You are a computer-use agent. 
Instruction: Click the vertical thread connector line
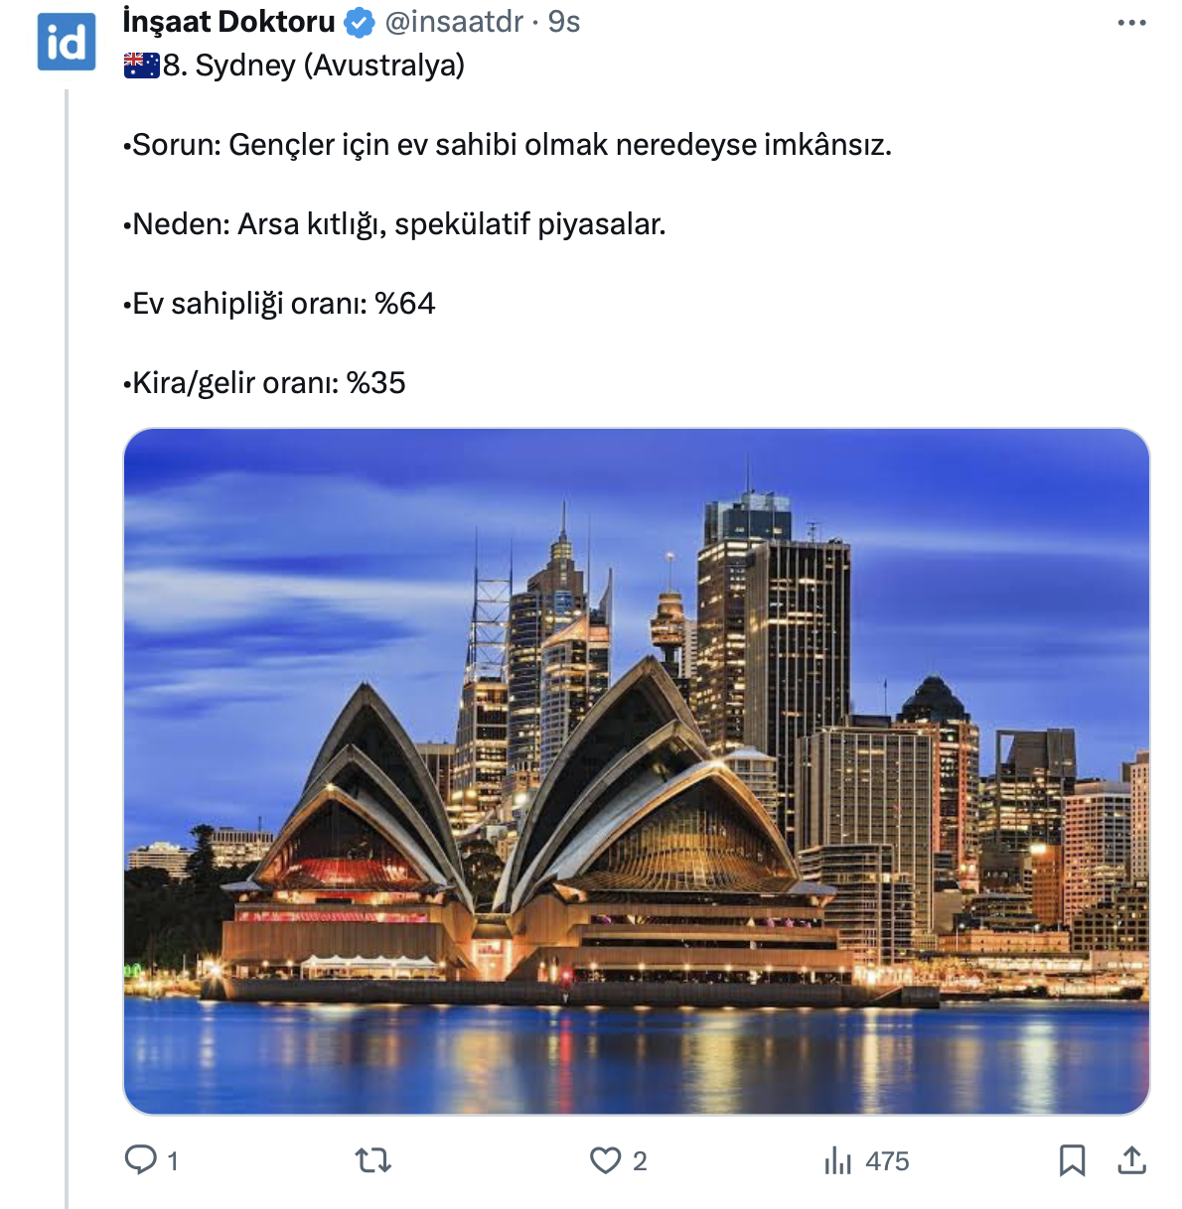coord(67,645)
